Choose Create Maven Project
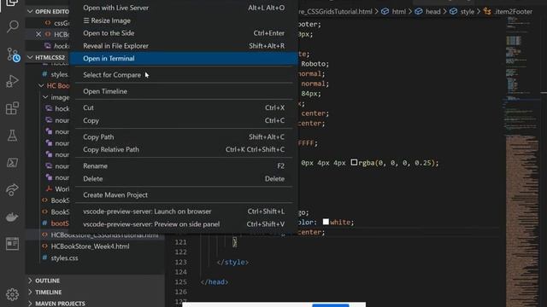547x307 pixels. click(184, 195)
